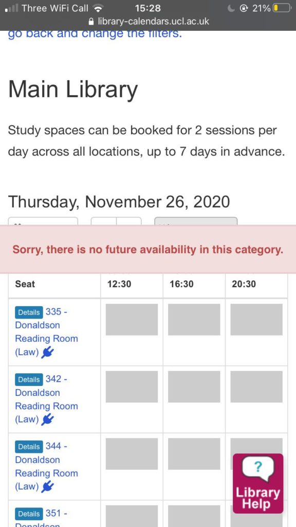Select the 12:30 slot for seat 335
Image resolution: width=296 pixels, height=527 pixels.
pyautogui.click(x=132, y=320)
